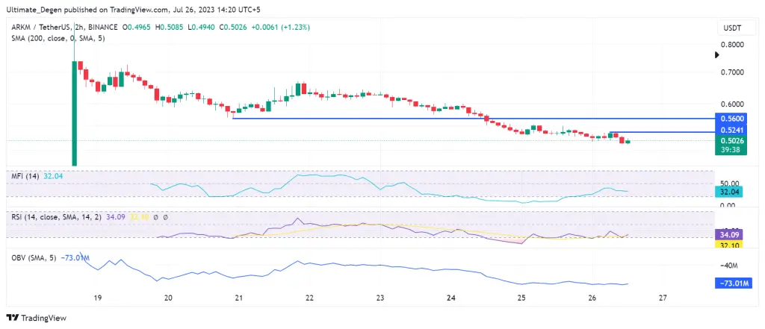Screen dimensions: 765x329
Task: Click the OBV -73.01M value beside its label
Action: [x=75, y=257]
